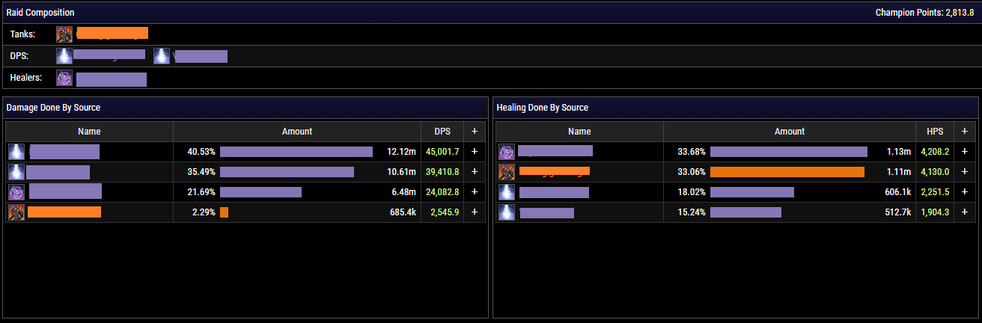
Task: Click the orange 1.11m healing amount bar
Action: (x=787, y=172)
